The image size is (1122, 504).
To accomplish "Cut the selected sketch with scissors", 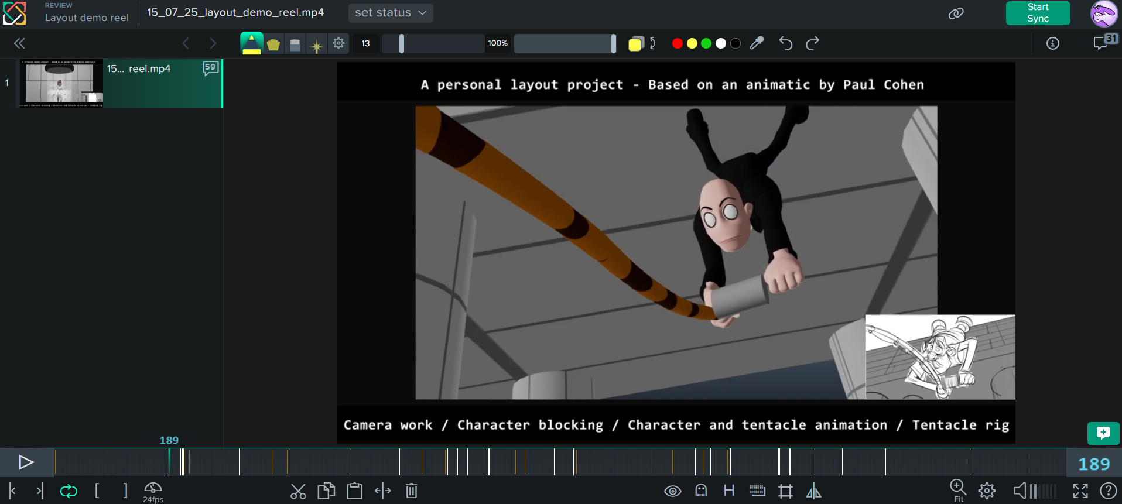I will coord(298,491).
